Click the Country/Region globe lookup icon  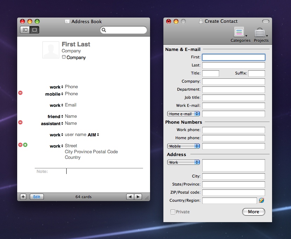(x=262, y=200)
